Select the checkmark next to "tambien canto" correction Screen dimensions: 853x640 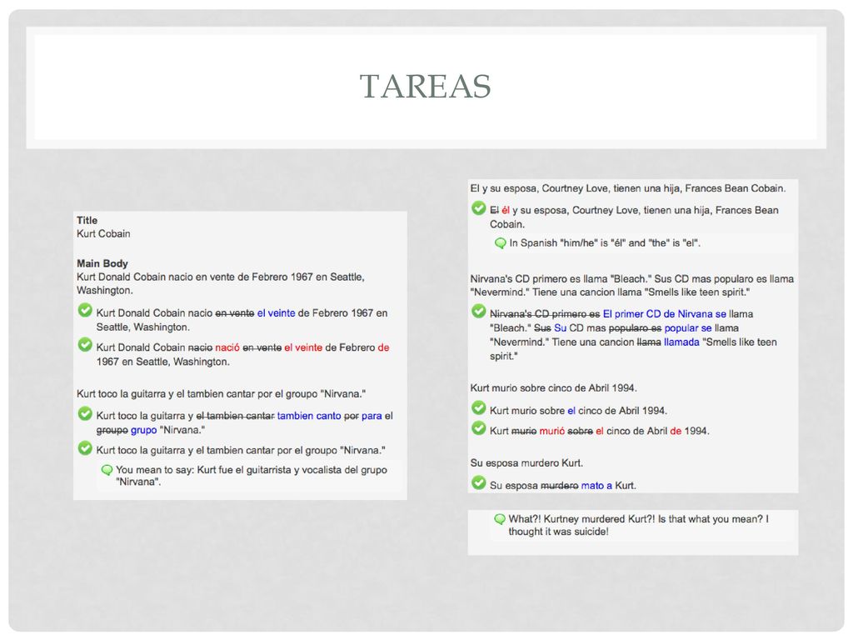tap(85, 413)
